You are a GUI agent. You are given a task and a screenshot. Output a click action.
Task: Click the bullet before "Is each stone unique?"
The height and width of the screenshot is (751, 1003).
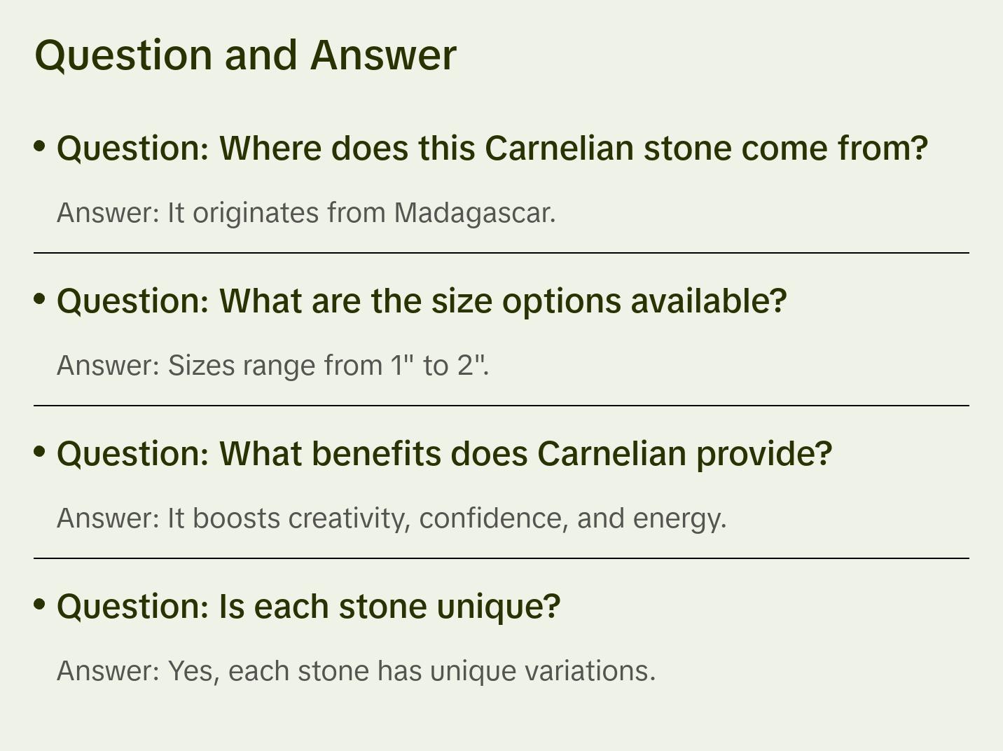tap(40, 604)
